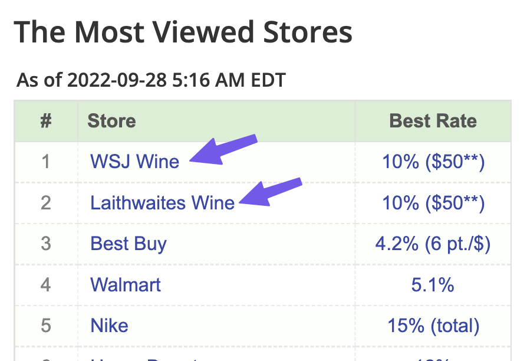This screenshot has height=361, width=527.
Task: Click the 10% ($50**) rate for Laithwaites Wine
Action: tap(433, 202)
